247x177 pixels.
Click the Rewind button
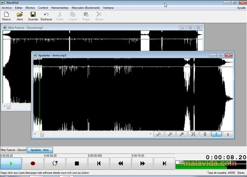(121, 164)
